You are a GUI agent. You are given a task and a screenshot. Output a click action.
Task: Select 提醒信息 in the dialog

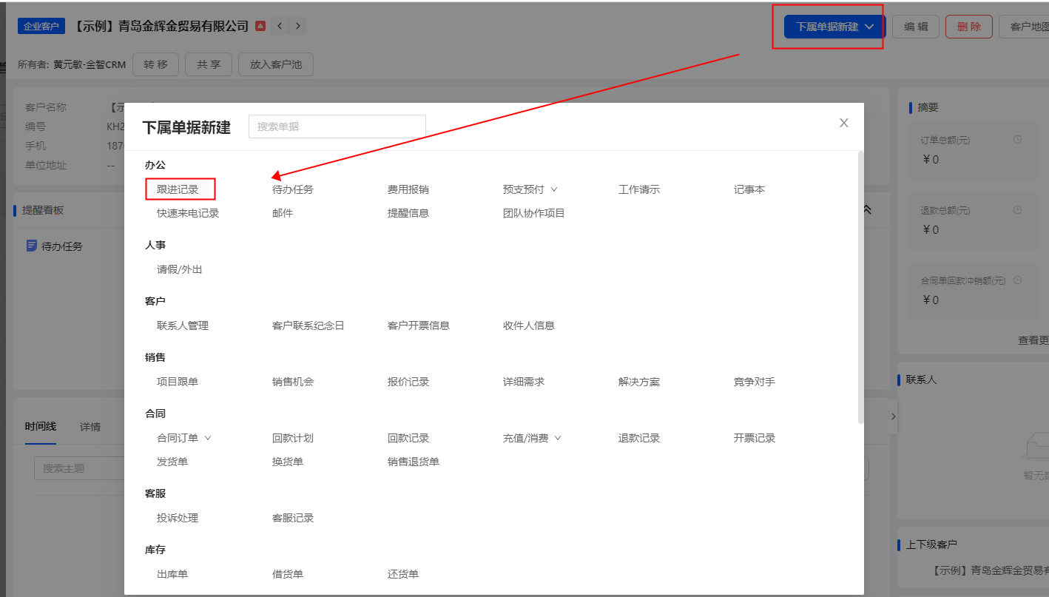point(408,213)
